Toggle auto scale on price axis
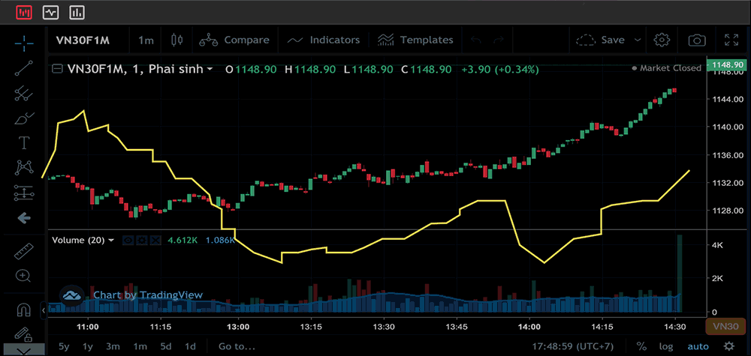The height and width of the screenshot is (356, 751). (x=698, y=346)
